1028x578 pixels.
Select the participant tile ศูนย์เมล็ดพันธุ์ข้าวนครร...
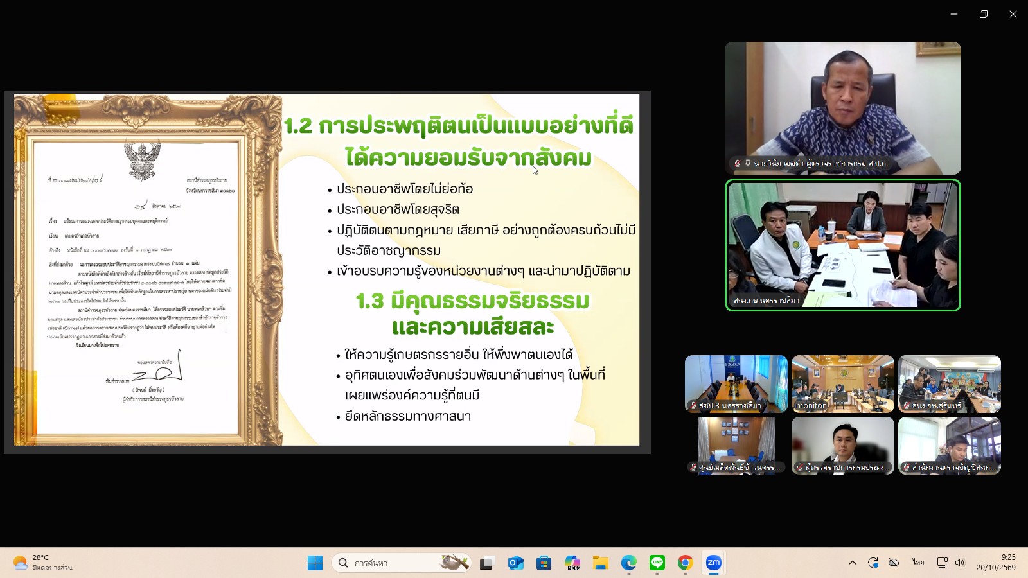pyautogui.click(x=736, y=445)
